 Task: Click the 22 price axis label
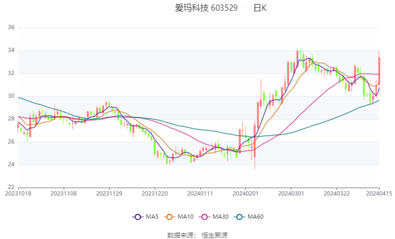coord(11,187)
